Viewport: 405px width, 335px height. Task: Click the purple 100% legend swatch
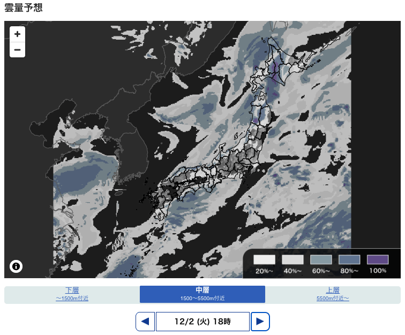378,259
